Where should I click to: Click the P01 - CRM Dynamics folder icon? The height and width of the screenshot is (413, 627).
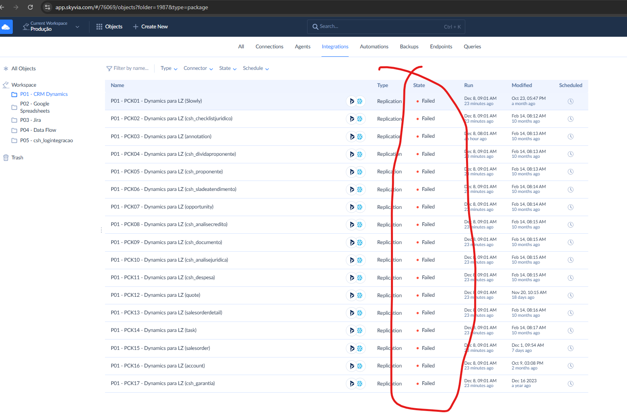coord(14,95)
